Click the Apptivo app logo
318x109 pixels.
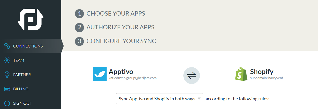(99, 74)
